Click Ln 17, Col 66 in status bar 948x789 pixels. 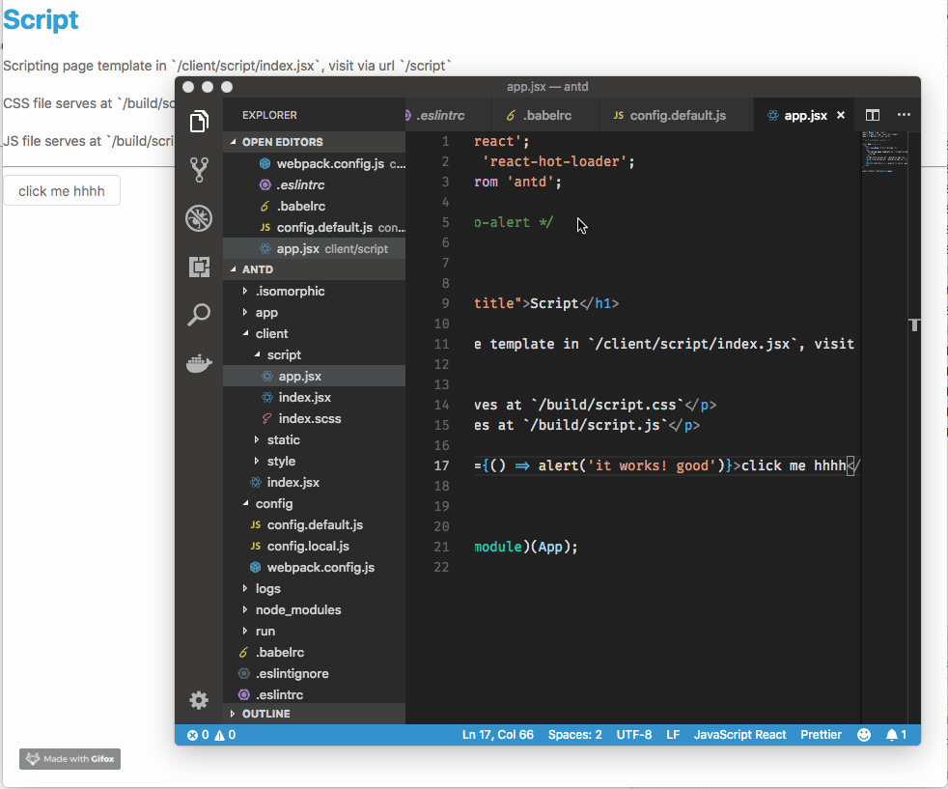tap(497, 735)
